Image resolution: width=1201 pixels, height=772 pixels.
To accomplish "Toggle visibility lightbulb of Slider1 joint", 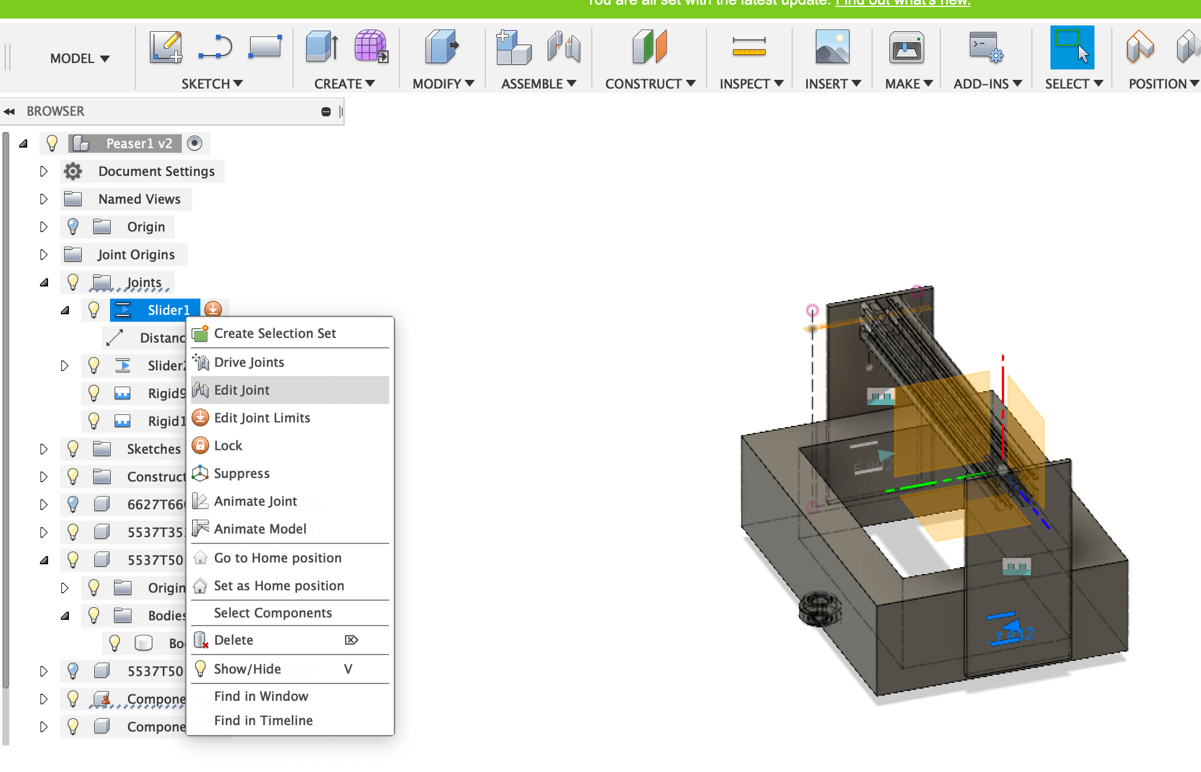I will click(x=94, y=310).
